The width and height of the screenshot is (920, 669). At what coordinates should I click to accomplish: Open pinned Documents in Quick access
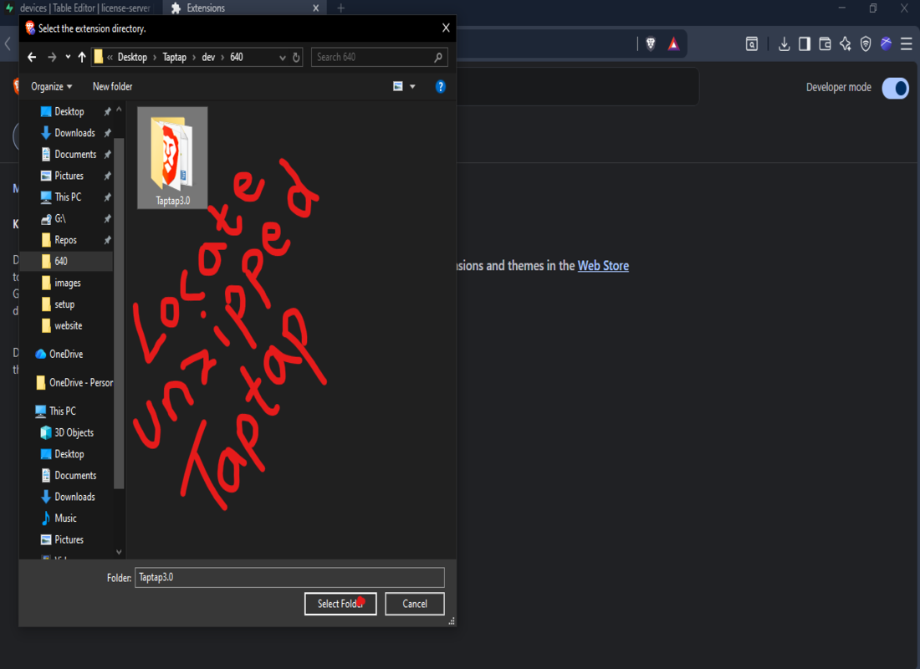[x=75, y=155]
